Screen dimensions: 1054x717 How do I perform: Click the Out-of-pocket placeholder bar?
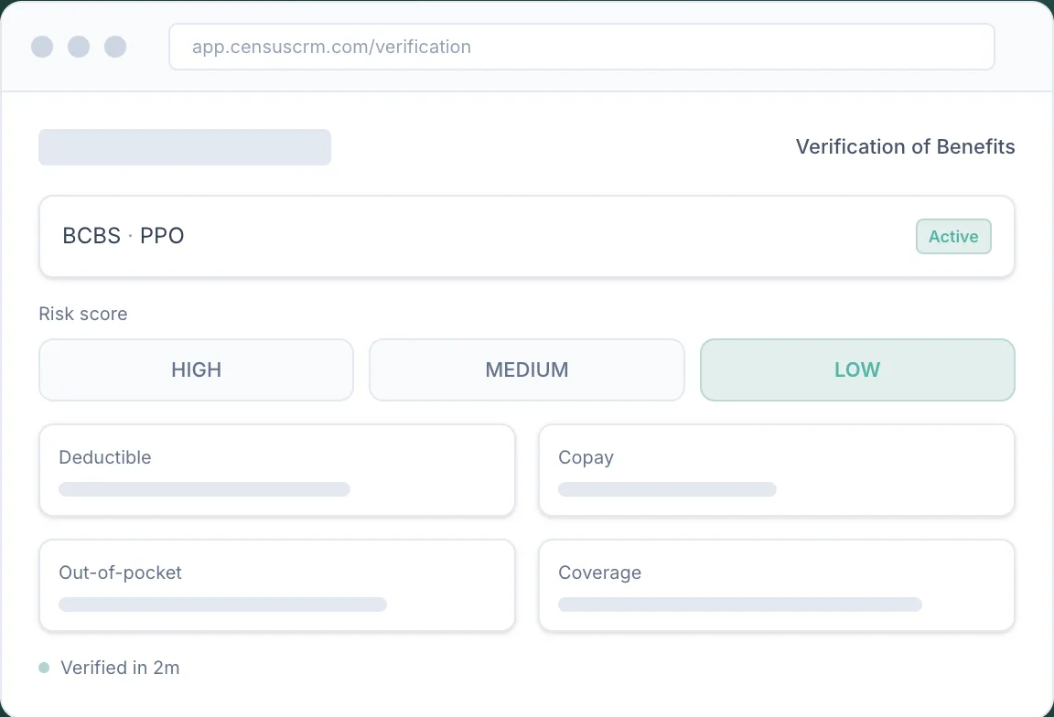[x=222, y=605]
